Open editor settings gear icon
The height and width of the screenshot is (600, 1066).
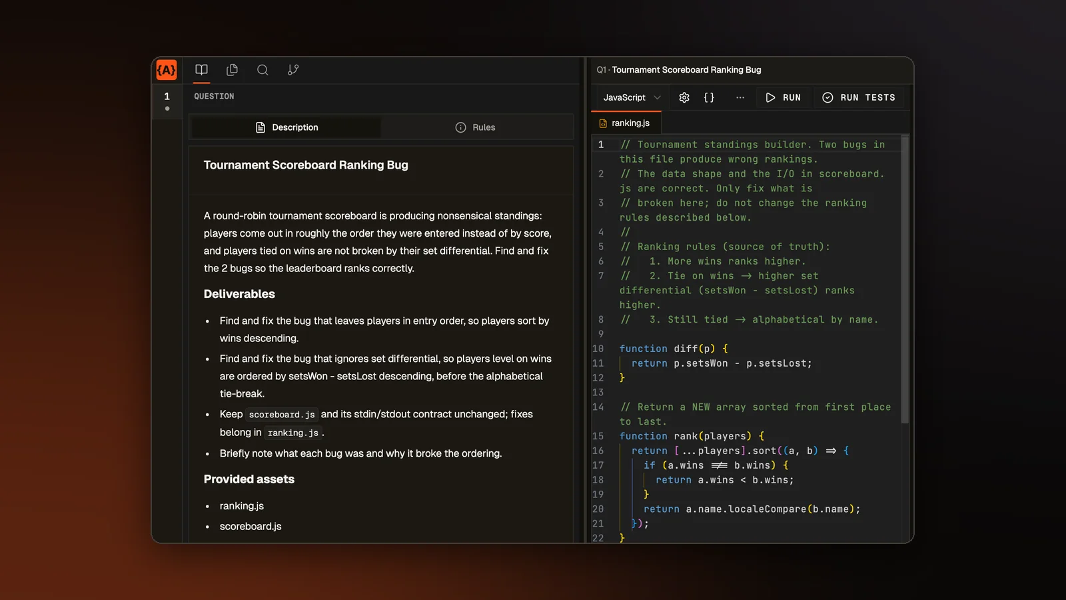[x=684, y=97]
